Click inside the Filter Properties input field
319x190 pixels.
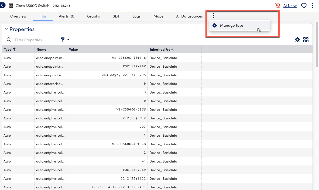tap(32, 40)
